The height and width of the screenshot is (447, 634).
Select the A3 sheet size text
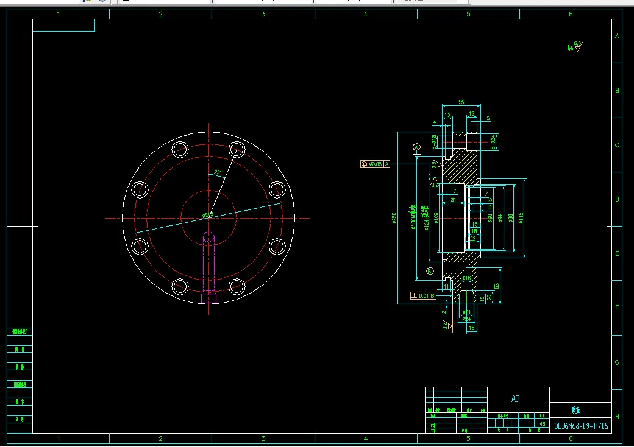click(x=515, y=399)
